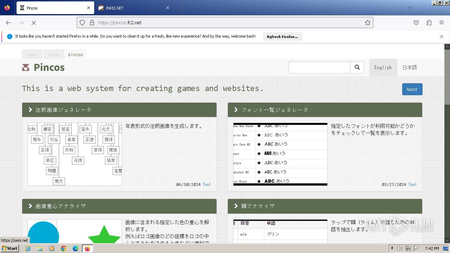Launch Internet Explorer from taskbar

tap(28, 248)
